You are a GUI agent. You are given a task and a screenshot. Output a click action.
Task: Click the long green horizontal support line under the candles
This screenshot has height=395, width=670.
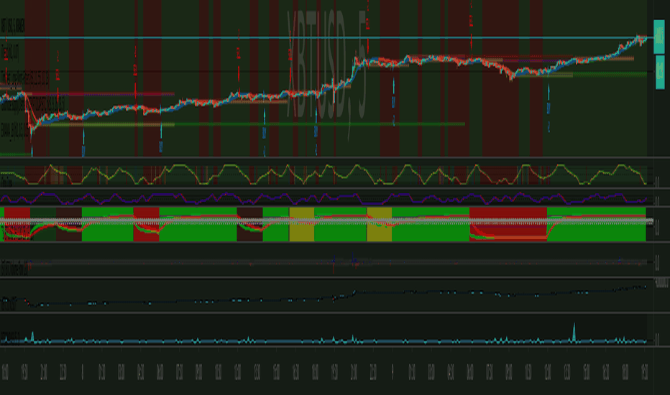click(320, 124)
